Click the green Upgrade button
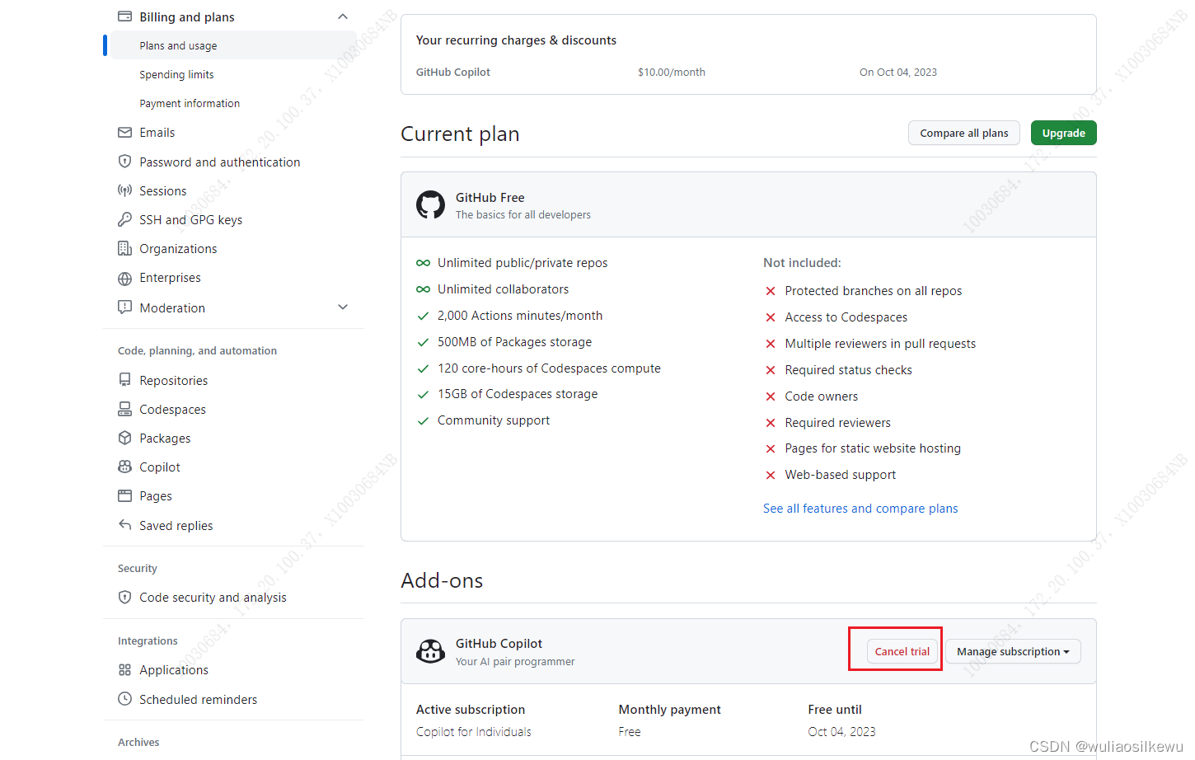Screen dimensions: 1195x760 point(1063,133)
